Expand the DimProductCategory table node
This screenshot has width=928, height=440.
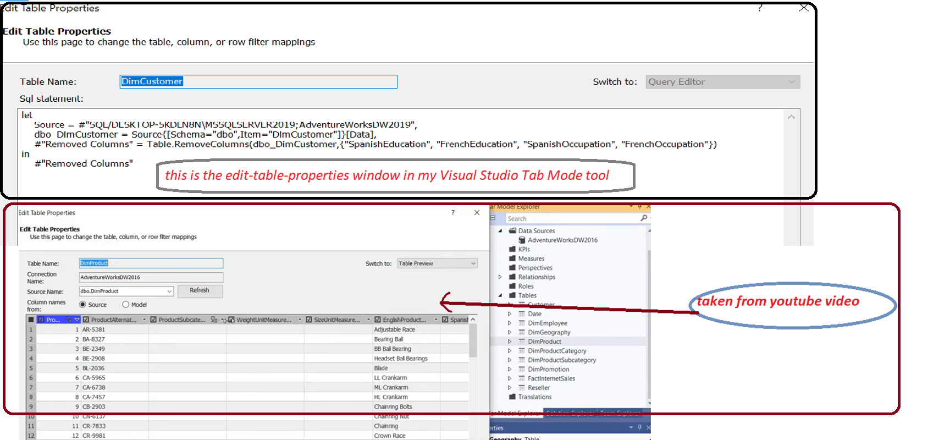coord(510,351)
